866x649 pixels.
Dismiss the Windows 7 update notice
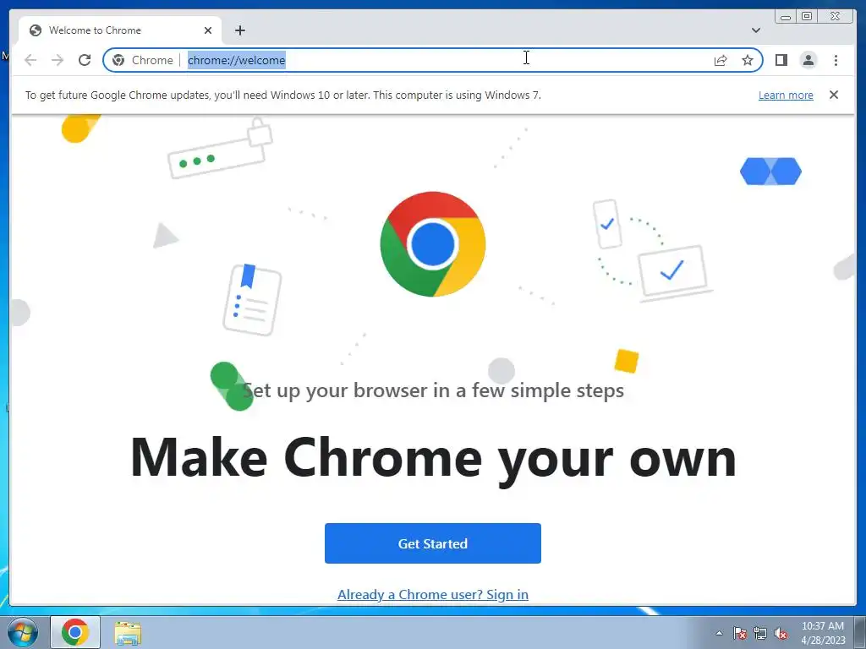pyautogui.click(x=833, y=95)
